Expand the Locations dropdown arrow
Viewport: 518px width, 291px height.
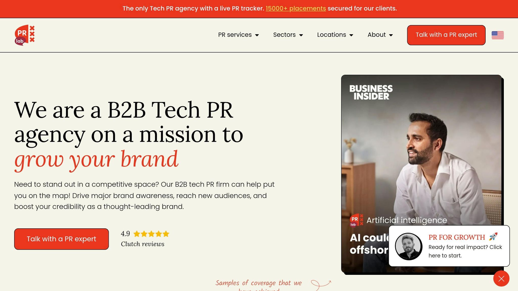[x=351, y=35]
